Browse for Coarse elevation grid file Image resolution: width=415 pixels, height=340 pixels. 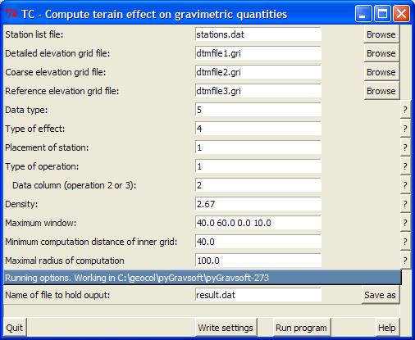coord(381,72)
